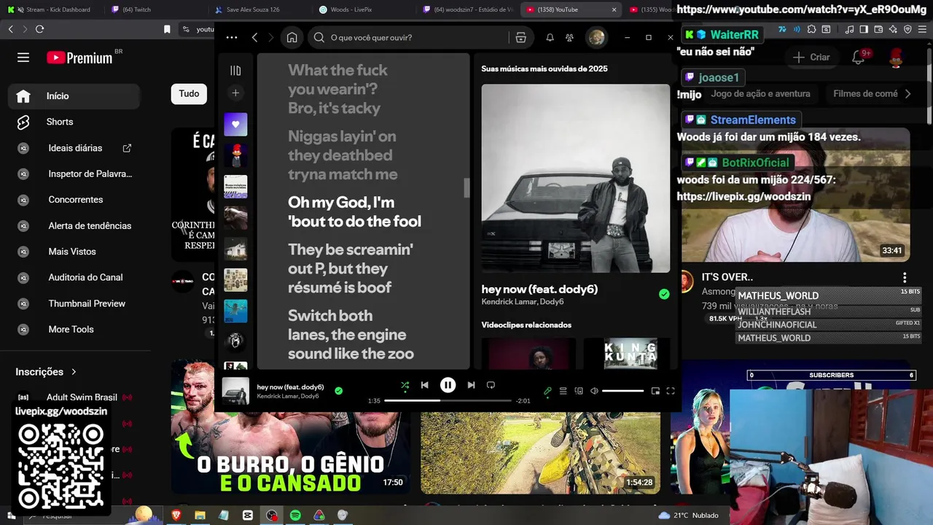Click YouTube Premium logo
This screenshot has width=933, height=525.
point(79,58)
